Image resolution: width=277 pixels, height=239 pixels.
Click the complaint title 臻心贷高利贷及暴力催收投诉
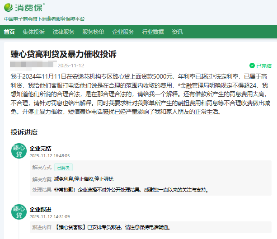[64, 54]
